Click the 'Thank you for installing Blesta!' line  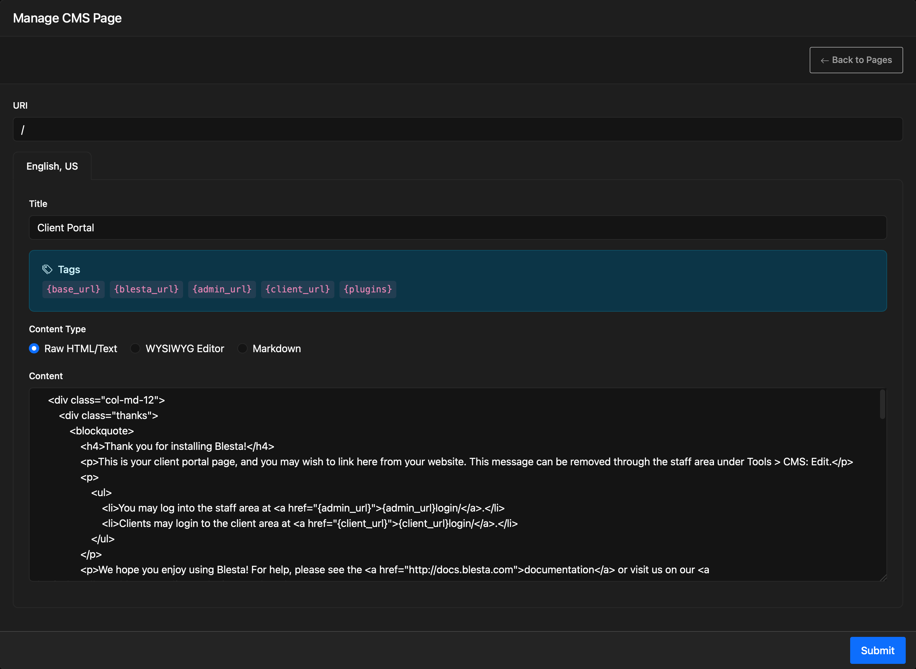177,446
